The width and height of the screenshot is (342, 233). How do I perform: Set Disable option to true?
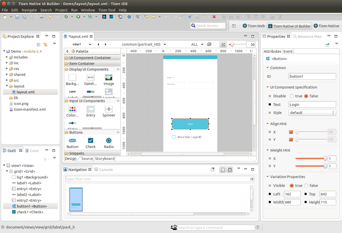292,96
